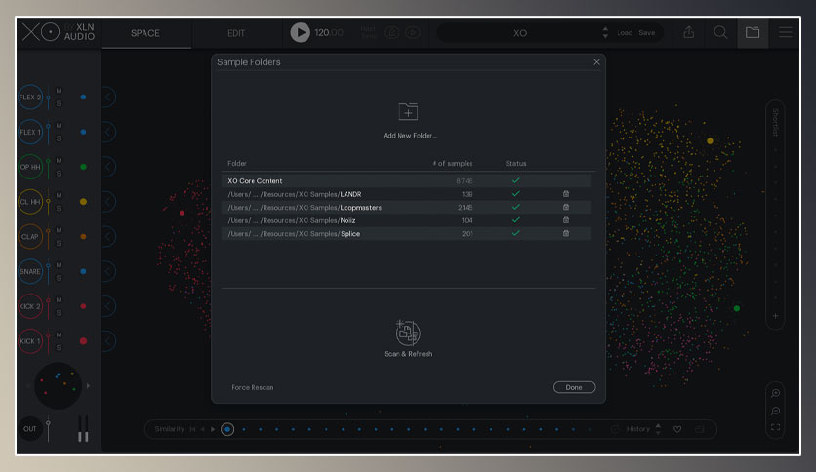
Task: Click the preset up/down stepper arrows
Action: pos(605,33)
